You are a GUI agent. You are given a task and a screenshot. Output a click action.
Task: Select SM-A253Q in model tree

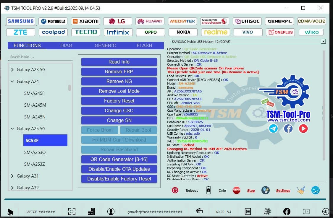pyautogui.click(x=35, y=152)
